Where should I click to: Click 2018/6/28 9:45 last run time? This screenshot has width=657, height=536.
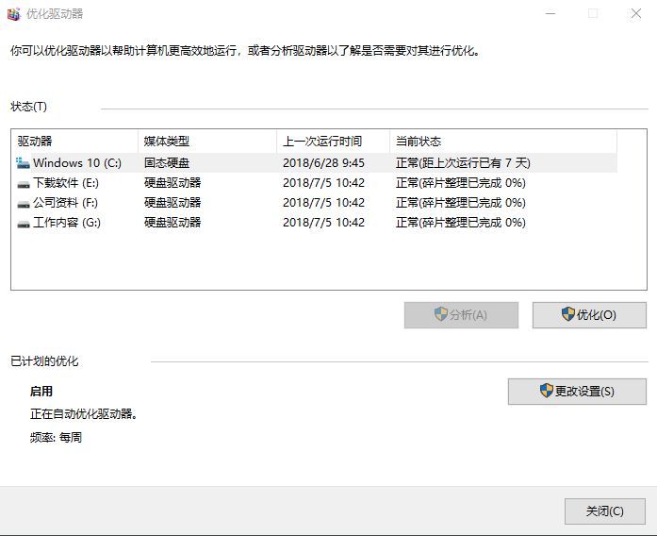[323, 162]
